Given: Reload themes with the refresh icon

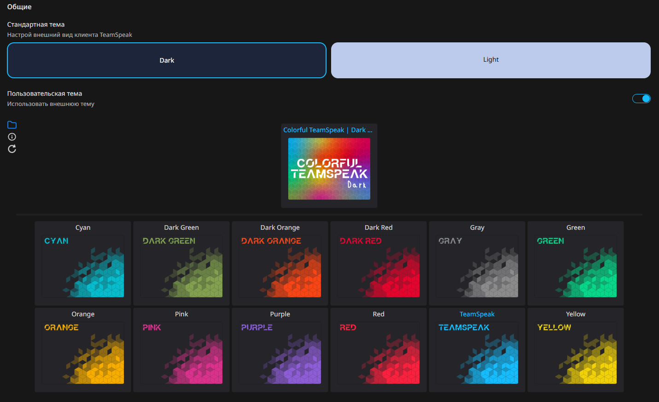Looking at the screenshot, I should tap(12, 149).
